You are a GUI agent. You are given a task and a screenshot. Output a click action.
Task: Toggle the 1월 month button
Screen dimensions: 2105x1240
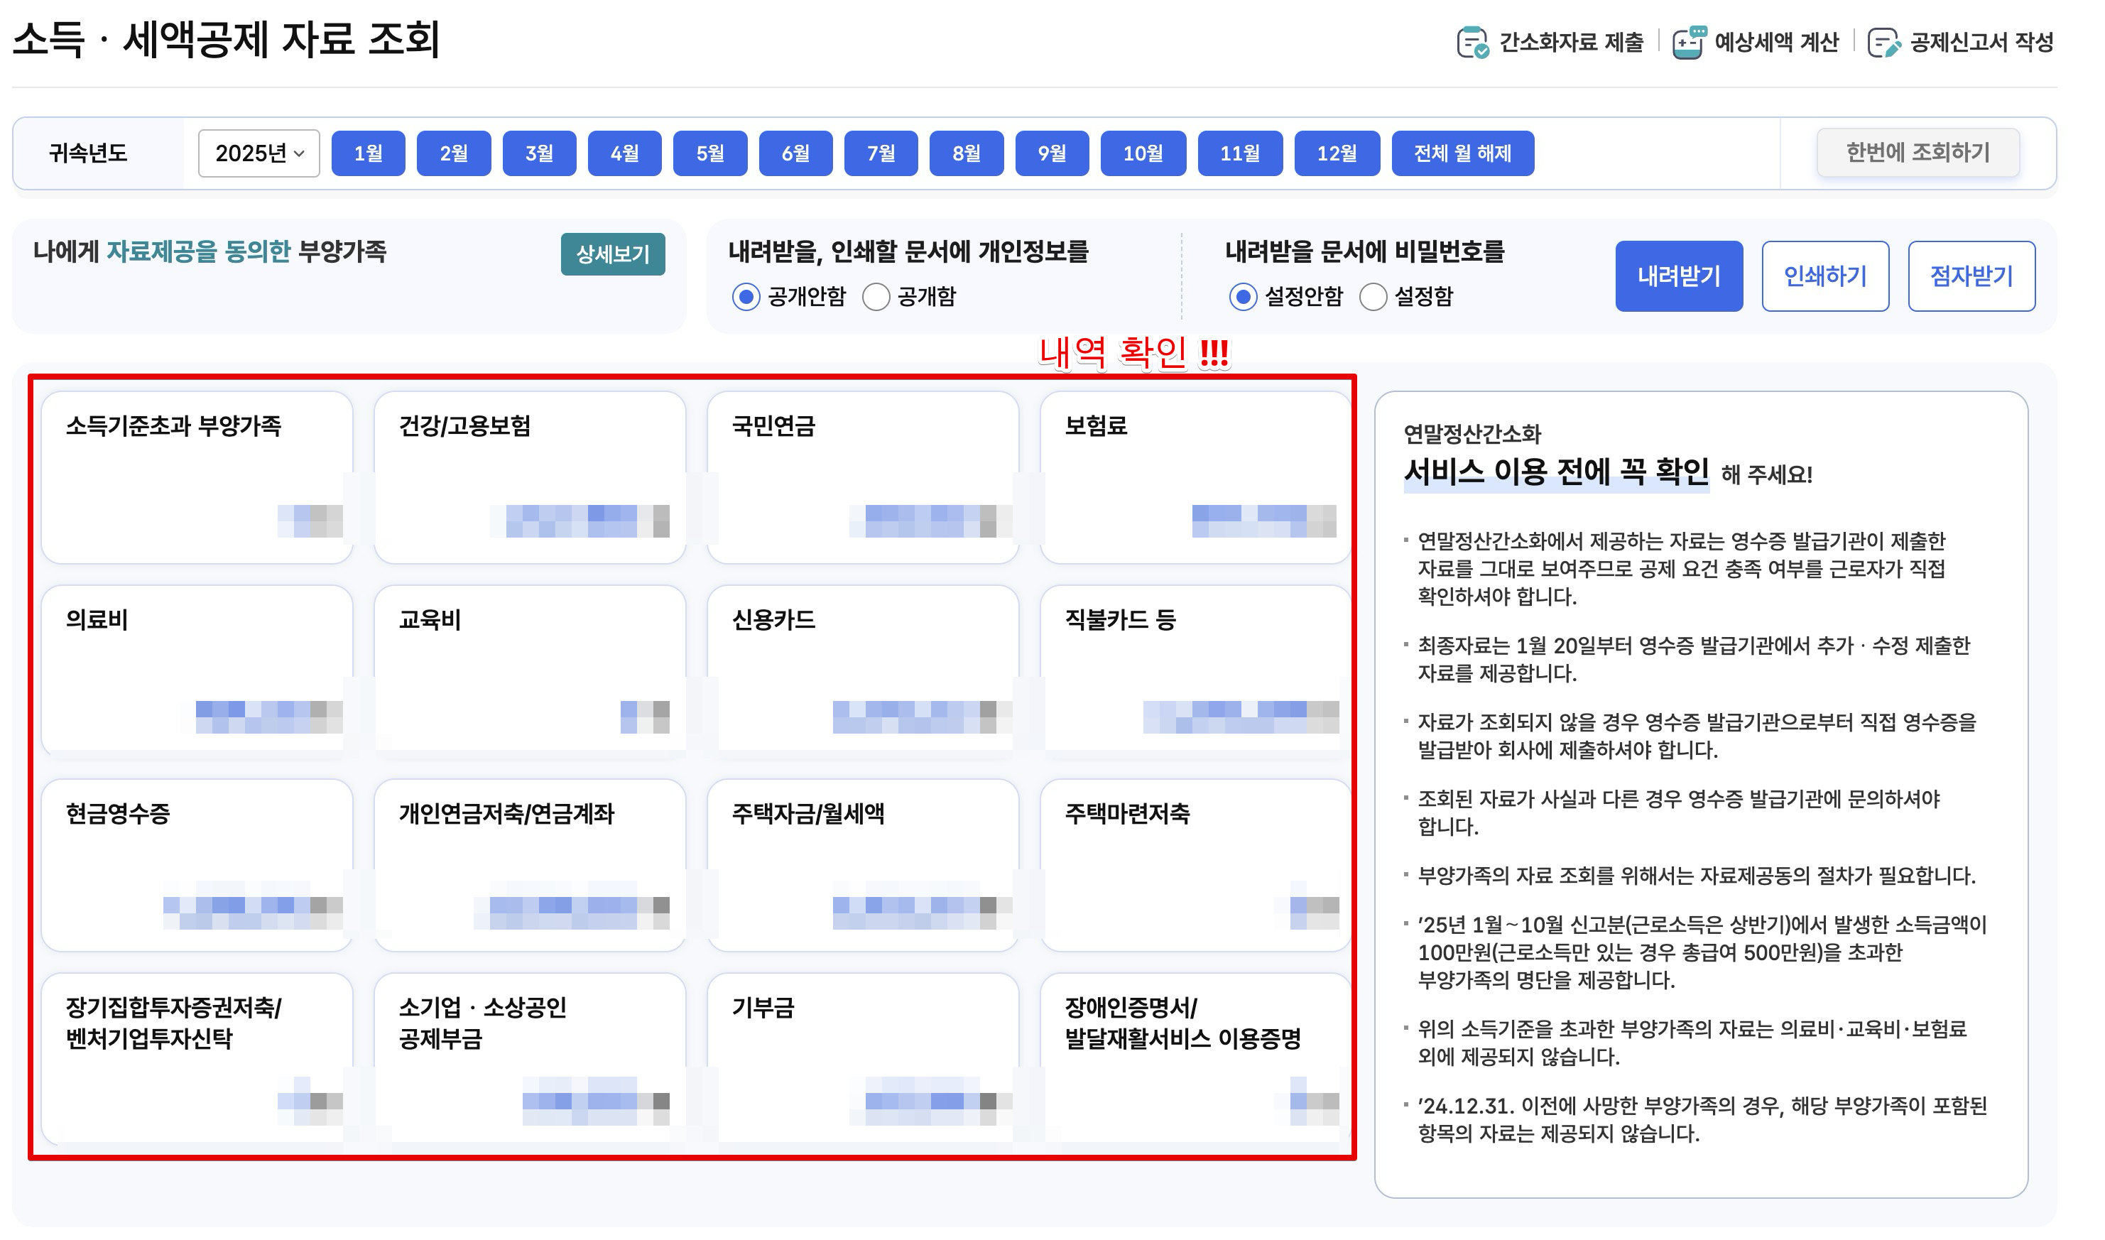369,153
